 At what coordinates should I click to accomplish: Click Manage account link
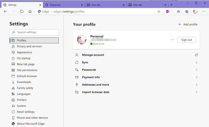pyautogui.click(x=93, y=55)
